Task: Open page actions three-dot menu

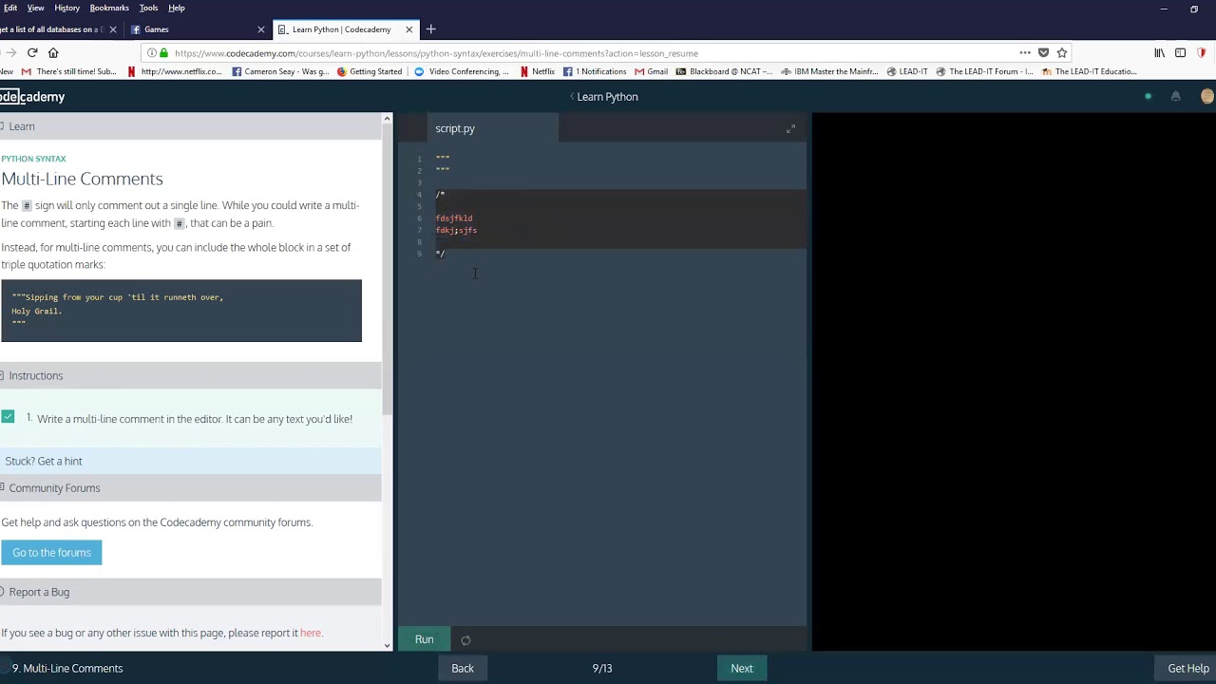Action: (1025, 53)
